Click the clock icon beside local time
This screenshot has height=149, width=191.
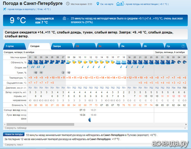click(68, 4)
